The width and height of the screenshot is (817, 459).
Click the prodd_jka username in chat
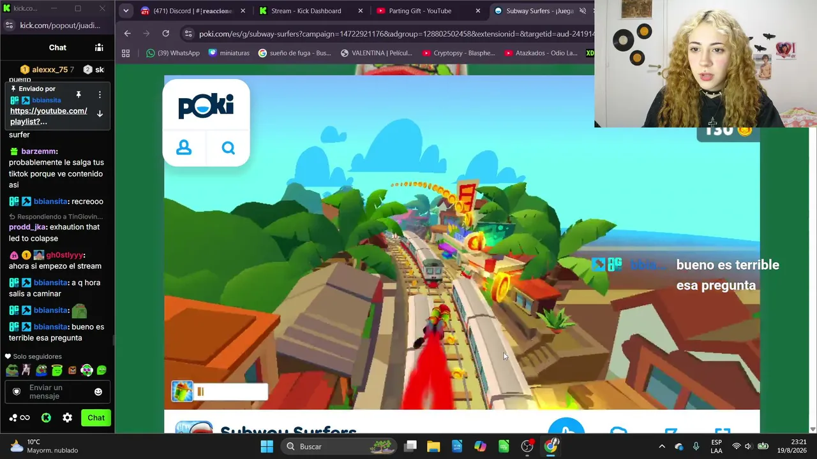(x=27, y=227)
